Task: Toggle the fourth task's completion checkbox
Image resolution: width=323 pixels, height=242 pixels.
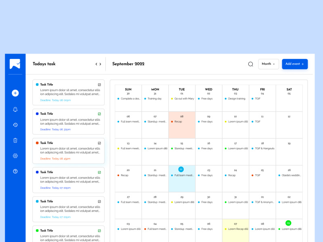Action: [x=99, y=172]
